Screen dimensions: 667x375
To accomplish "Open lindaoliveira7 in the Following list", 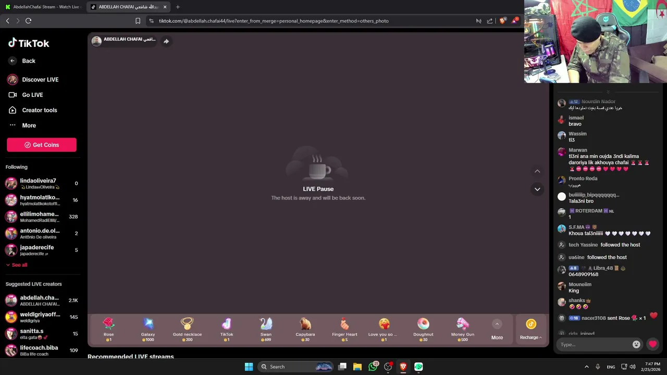I will (x=42, y=183).
